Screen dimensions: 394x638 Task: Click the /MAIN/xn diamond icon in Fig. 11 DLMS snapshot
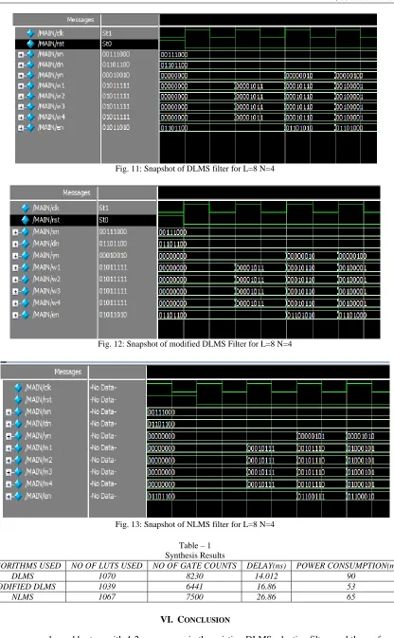click(x=30, y=54)
